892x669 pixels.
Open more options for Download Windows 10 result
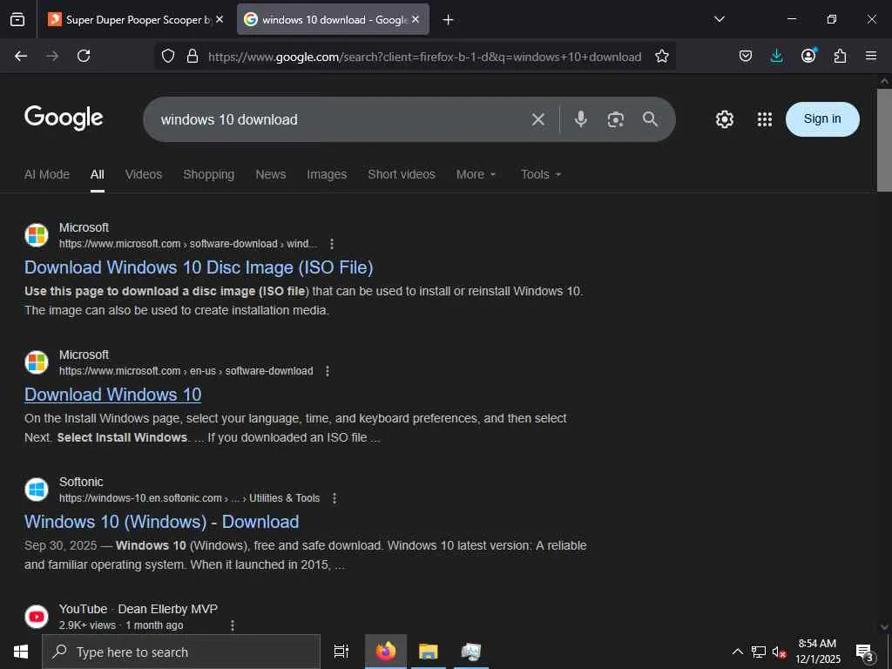[x=328, y=371]
